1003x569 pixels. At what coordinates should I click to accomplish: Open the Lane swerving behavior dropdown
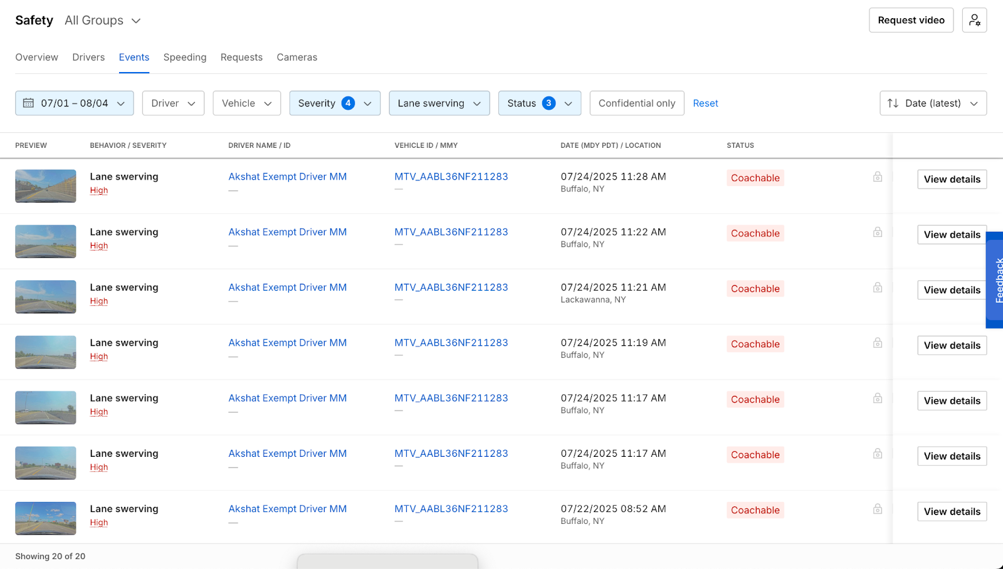pyautogui.click(x=439, y=103)
